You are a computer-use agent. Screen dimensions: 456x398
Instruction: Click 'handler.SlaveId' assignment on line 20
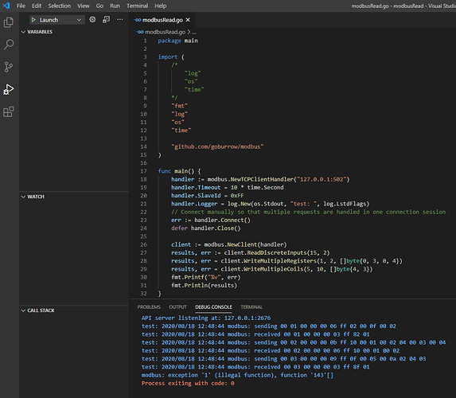[x=208, y=196]
